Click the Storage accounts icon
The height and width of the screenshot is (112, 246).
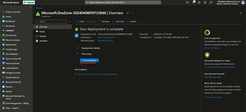coord(3,73)
